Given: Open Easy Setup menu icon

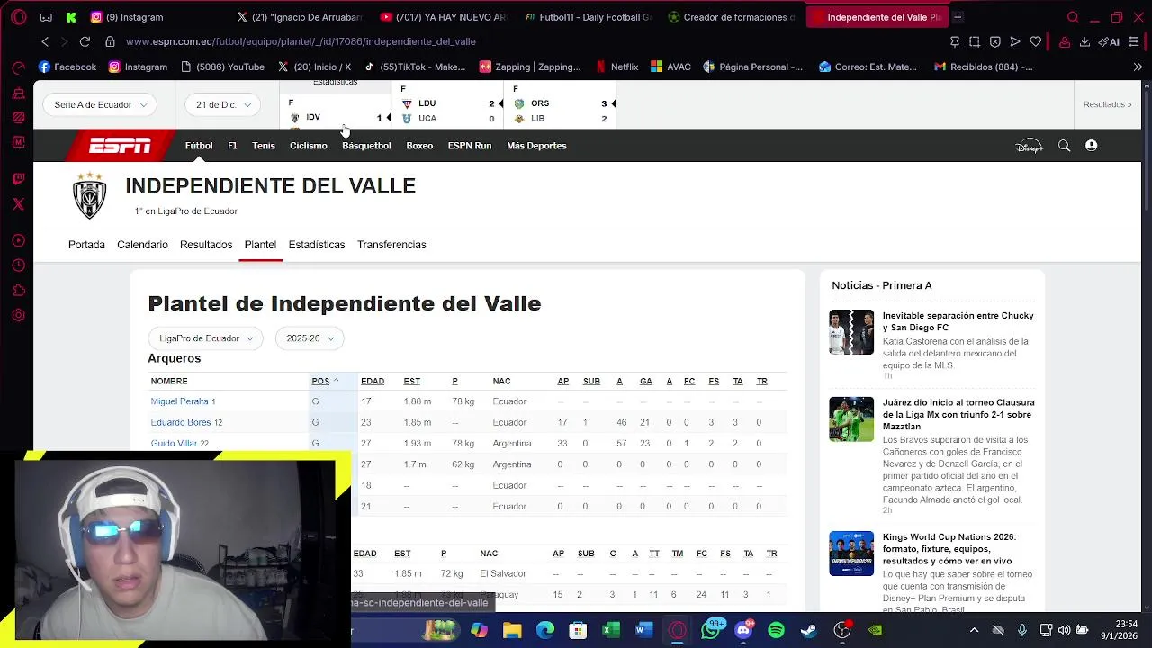Looking at the screenshot, I should point(1133,41).
